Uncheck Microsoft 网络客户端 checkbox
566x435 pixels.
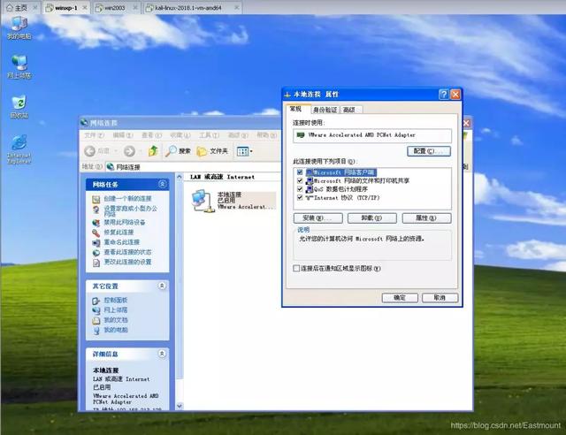click(300, 172)
